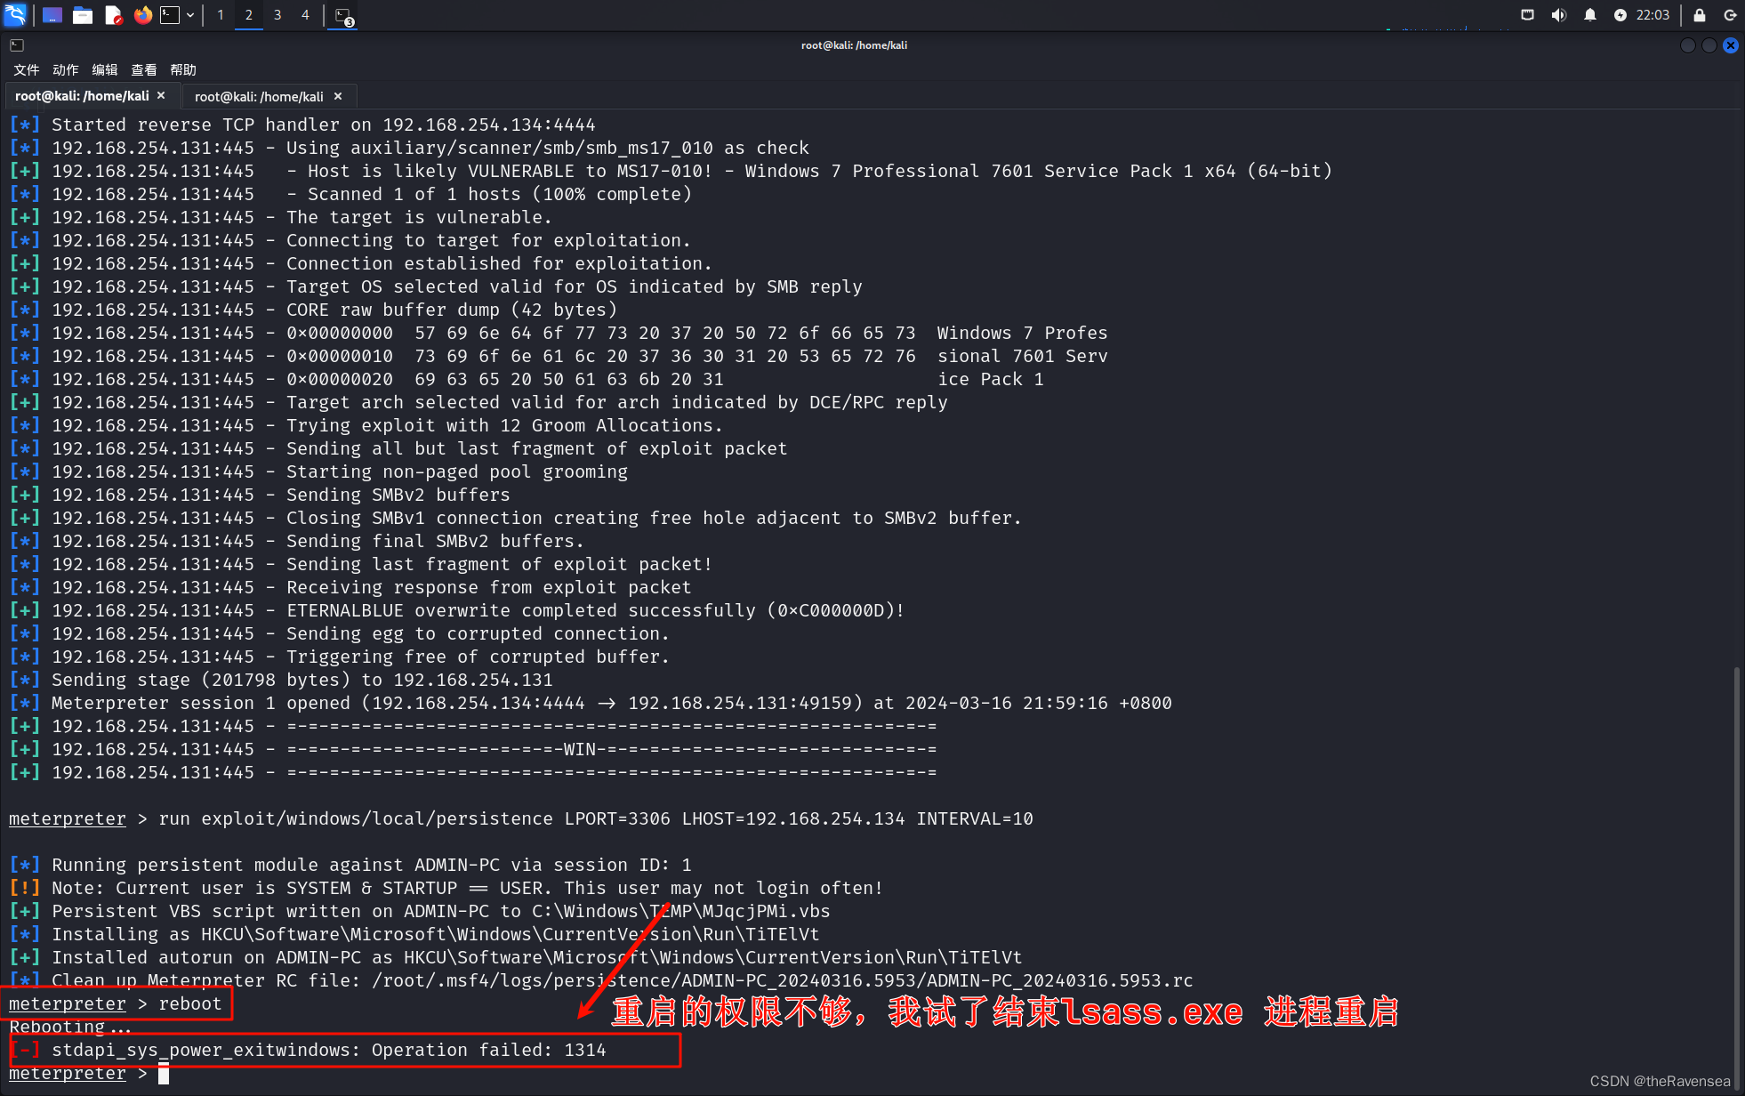1745x1096 pixels.
Task: Open the log out icon
Action: pos(1730,15)
